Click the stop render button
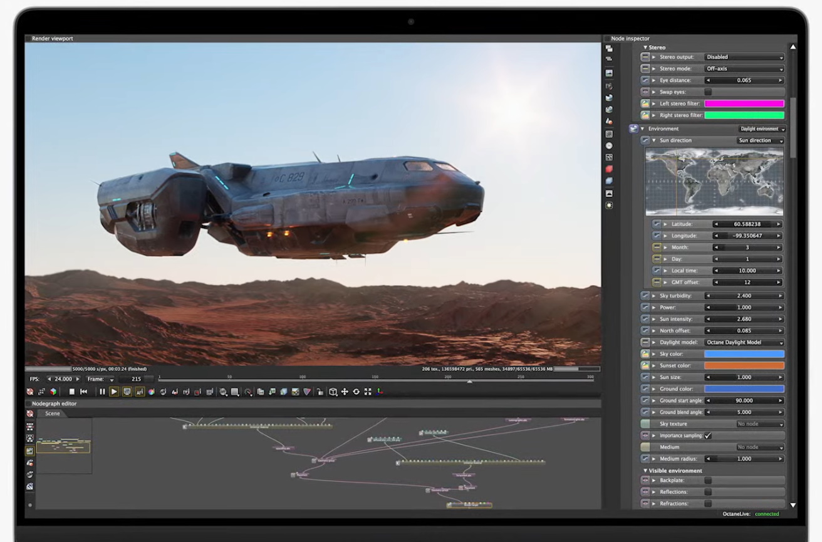Image resolution: width=822 pixels, height=542 pixels. tap(71, 392)
